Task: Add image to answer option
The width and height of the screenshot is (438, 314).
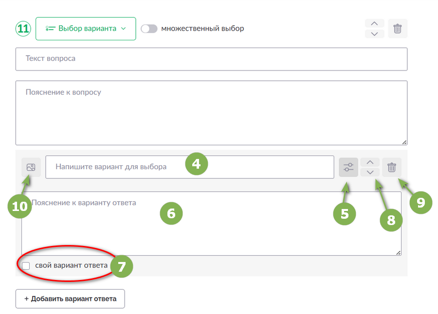Action: (31, 167)
